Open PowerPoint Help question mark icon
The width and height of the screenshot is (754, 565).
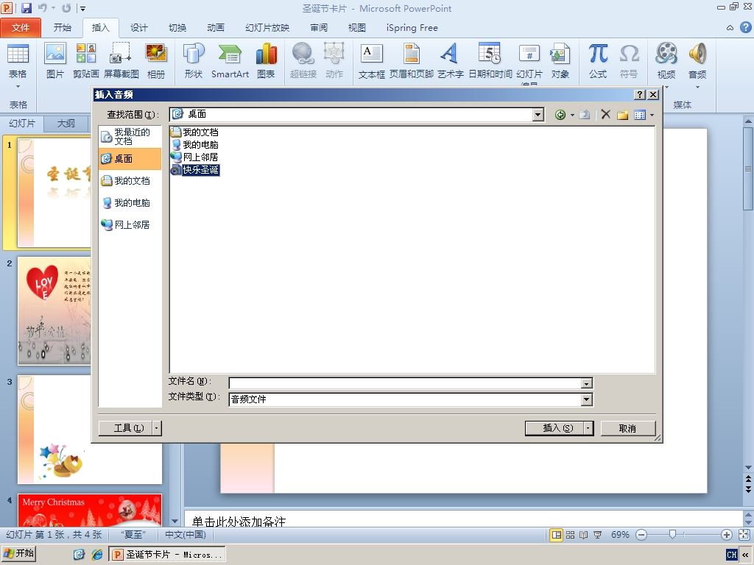pos(745,27)
